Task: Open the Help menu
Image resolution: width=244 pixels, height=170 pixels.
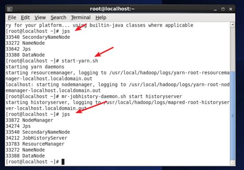Action: [x=101, y=18]
